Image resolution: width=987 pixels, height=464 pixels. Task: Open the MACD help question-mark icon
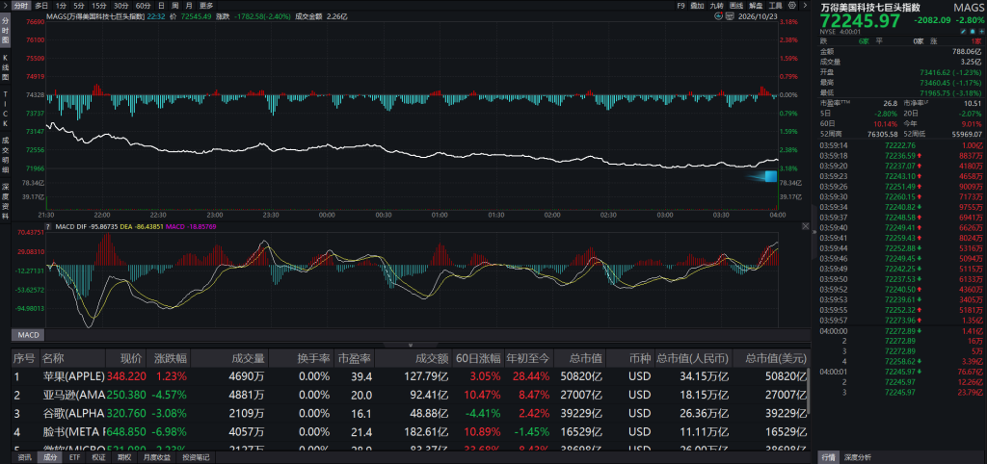tap(48, 225)
